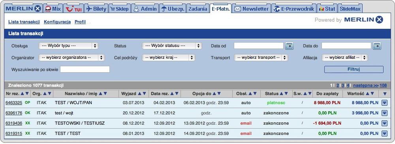Sort Data rez. column ascending
Image resolution: width=395 pixels, height=144 pixels.
tap(172, 94)
